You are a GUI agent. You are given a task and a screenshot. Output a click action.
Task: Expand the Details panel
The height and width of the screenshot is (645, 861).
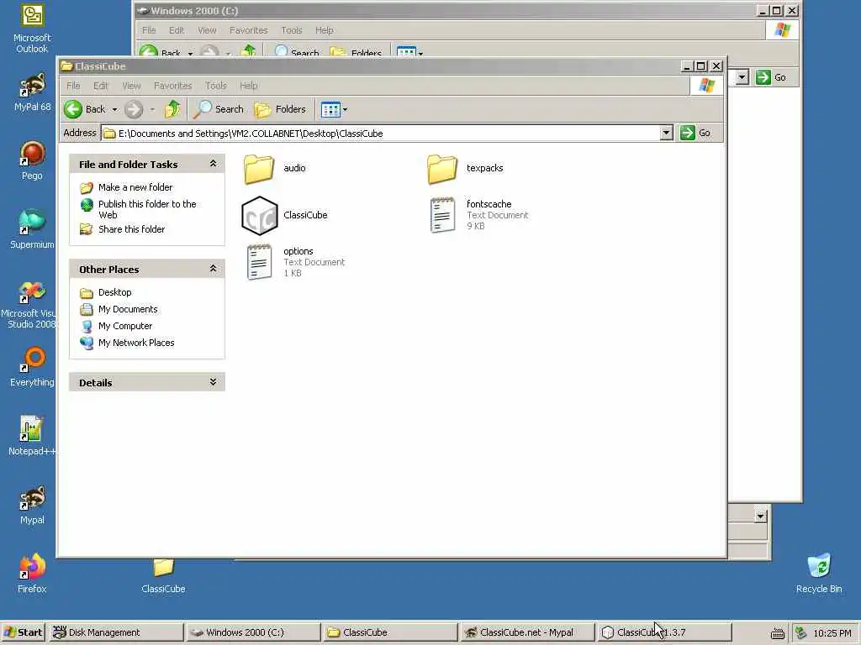(x=213, y=382)
